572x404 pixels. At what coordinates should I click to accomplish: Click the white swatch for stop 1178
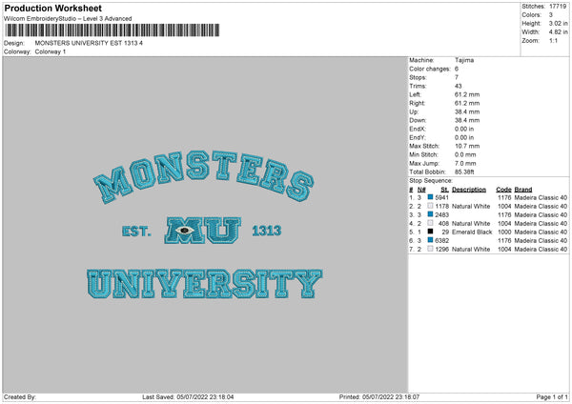pos(431,206)
